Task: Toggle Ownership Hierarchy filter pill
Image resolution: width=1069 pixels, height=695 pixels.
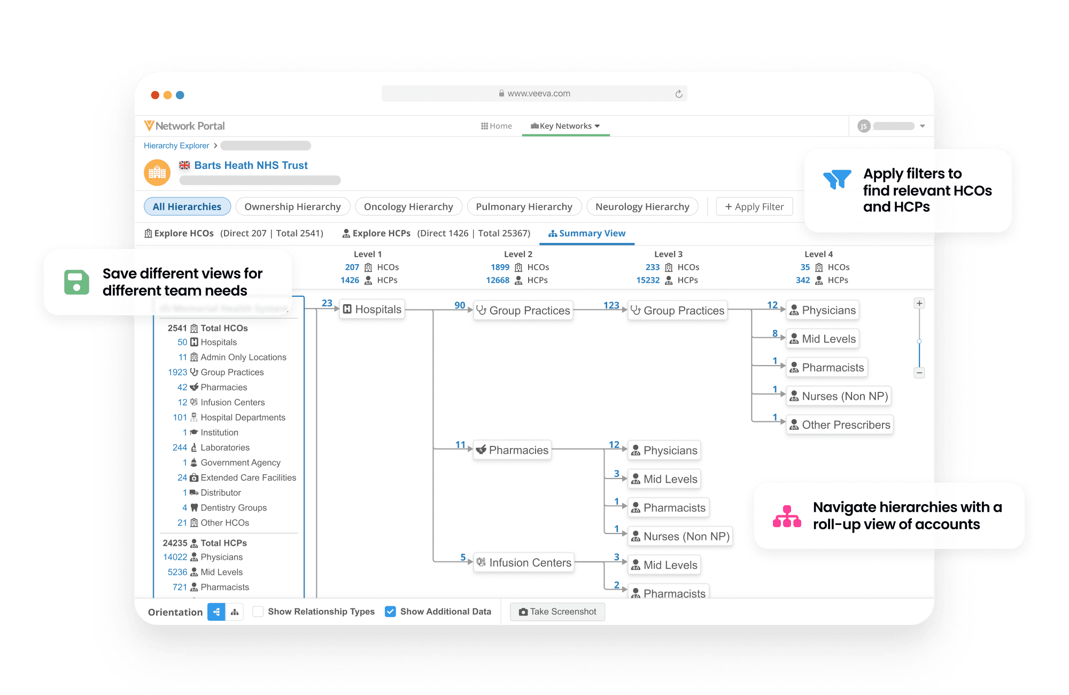Action: pyautogui.click(x=292, y=206)
